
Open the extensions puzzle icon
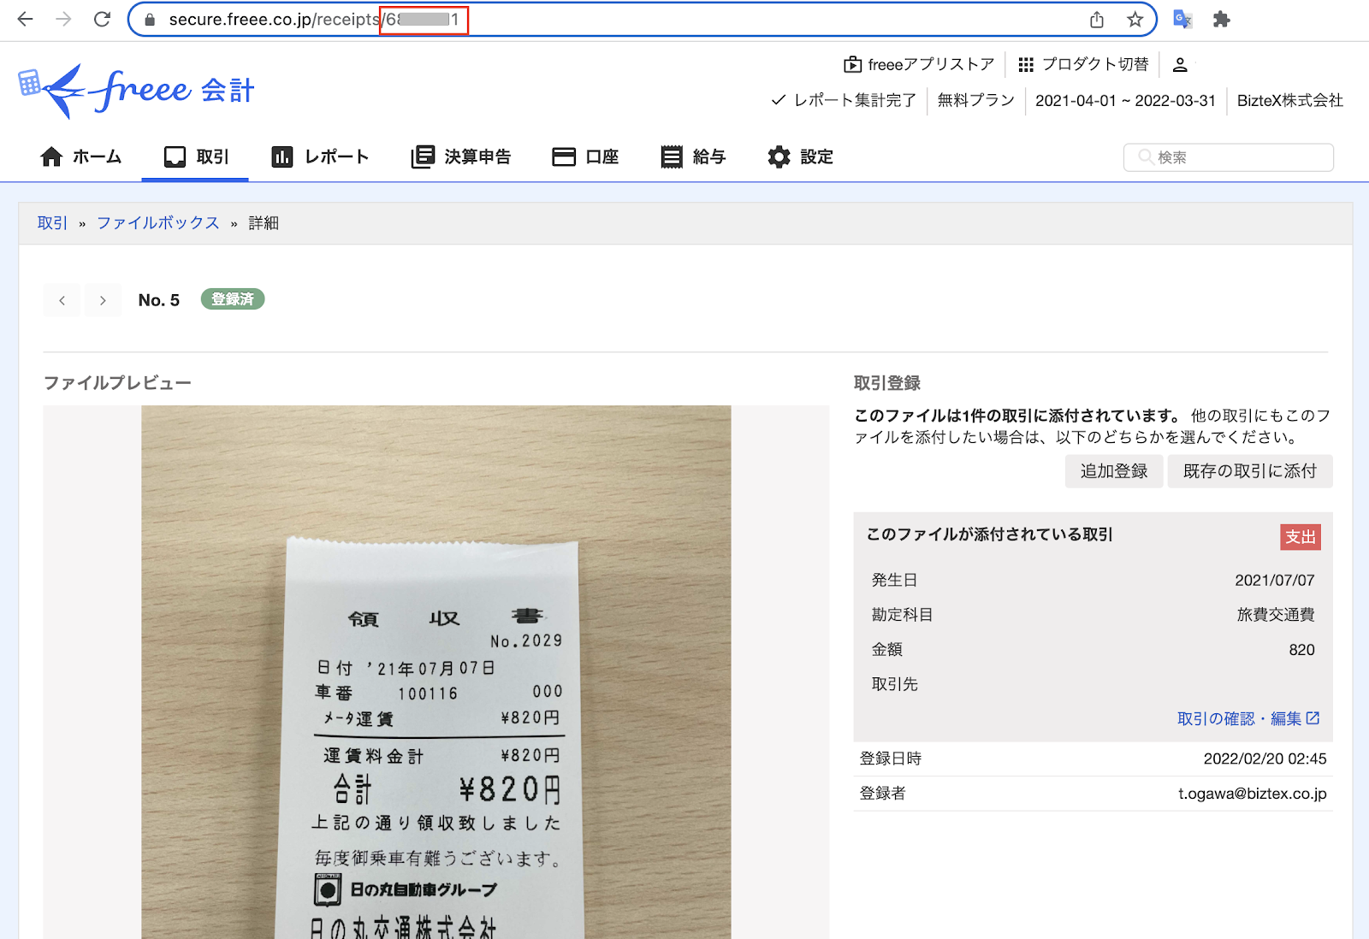[1222, 20]
